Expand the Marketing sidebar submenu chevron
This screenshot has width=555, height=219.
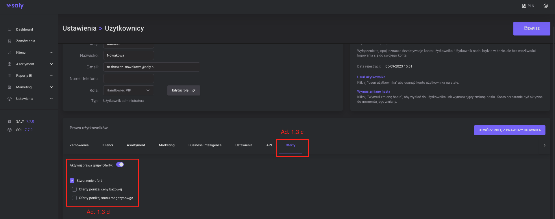point(51,87)
